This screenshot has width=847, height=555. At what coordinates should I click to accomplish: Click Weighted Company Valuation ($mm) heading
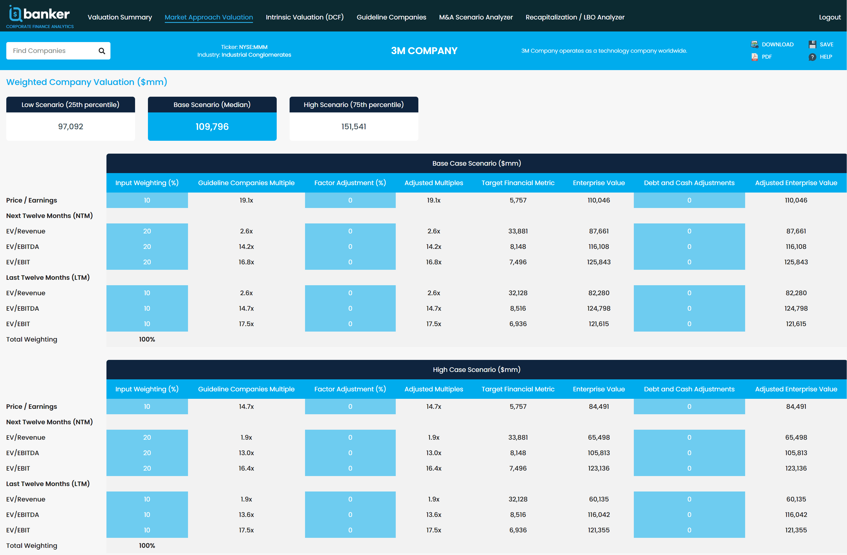(x=86, y=82)
